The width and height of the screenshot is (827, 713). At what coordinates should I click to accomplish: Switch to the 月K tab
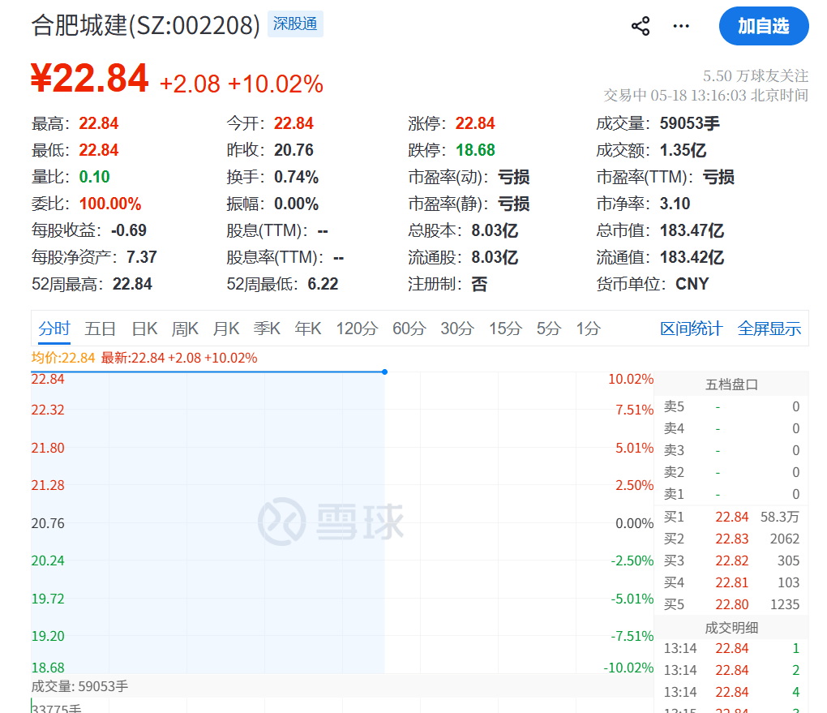coord(226,329)
